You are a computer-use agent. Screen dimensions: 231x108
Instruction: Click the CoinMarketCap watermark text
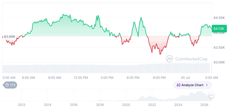click(191, 59)
